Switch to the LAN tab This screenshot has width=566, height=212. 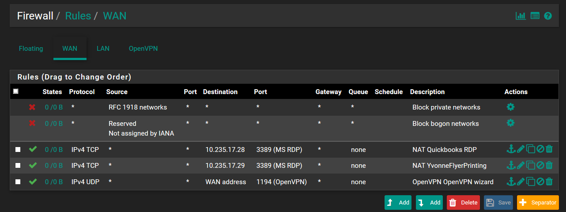pyautogui.click(x=103, y=49)
